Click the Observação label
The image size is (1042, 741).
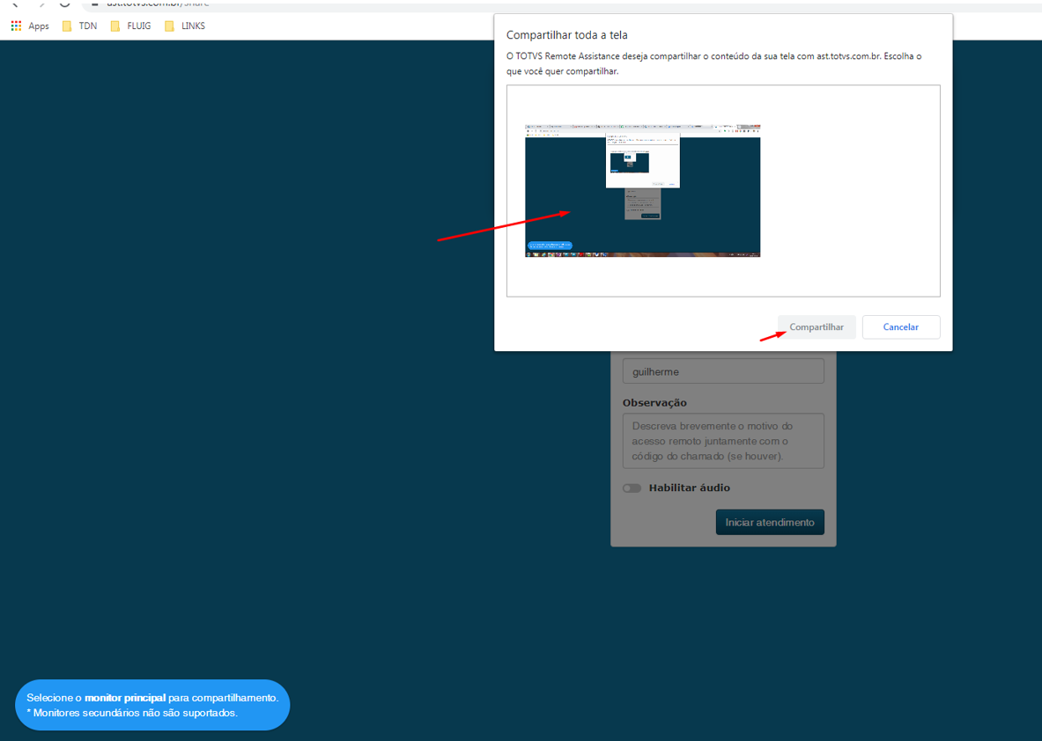click(x=654, y=402)
